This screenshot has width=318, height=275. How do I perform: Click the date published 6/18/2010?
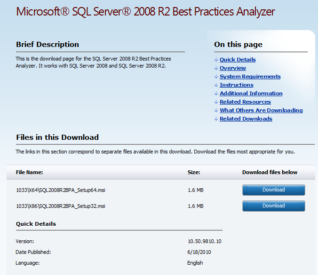(x=199, y=252)
